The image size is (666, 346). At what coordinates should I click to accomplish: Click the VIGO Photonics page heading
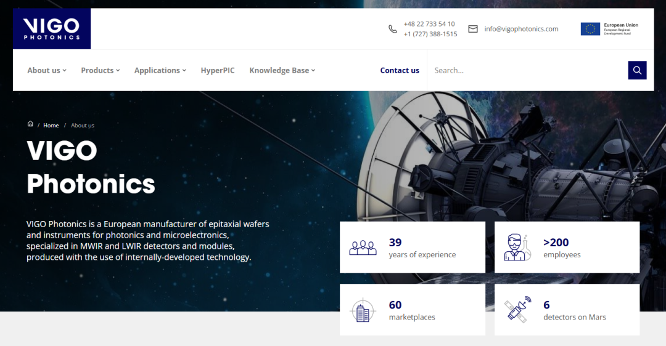click(x=91, y=167)
